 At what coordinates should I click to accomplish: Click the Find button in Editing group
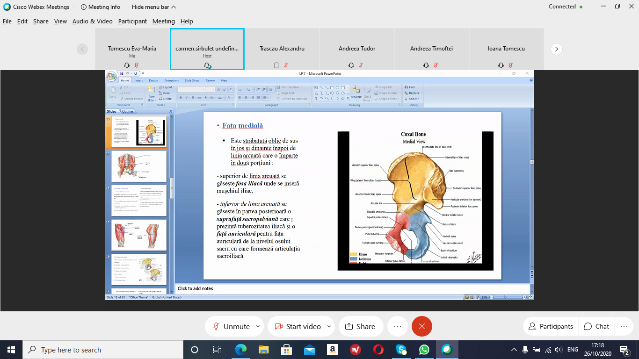(409, 87)
